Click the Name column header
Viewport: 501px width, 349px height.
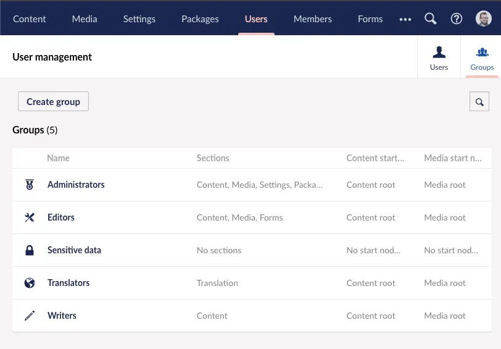coord(58,158)
